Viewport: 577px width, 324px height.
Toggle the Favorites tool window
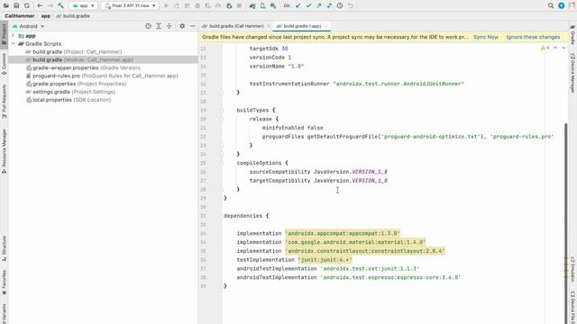(x=4, y=283)
